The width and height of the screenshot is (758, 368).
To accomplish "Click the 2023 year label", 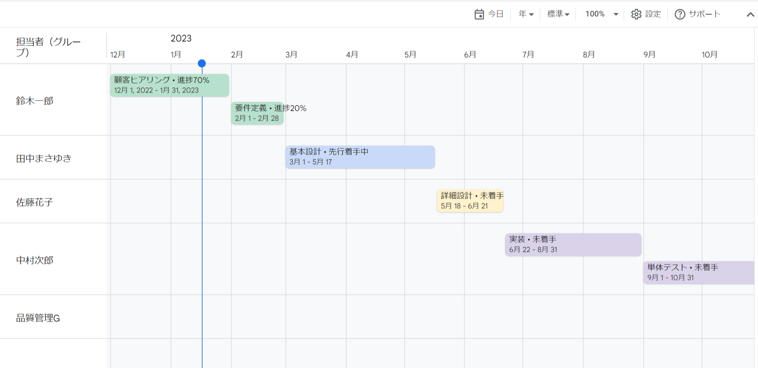I will pyautogui.click(x=181, y=38).
